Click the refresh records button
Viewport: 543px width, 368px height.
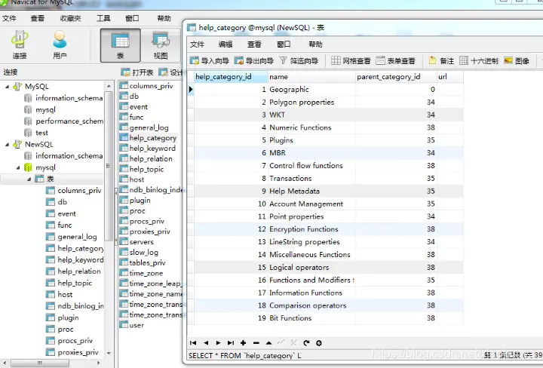coord(306,342)
